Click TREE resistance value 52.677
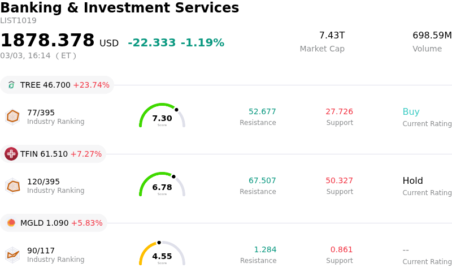452x276 pixels. coord(262,112)
